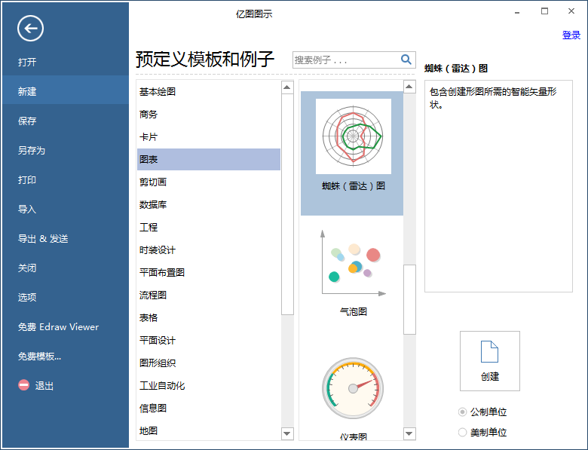Image resolution: width=588 pixels, height=450 pixels.
Task: Click the template list scrollbar thumb
Action: point(409,299)
